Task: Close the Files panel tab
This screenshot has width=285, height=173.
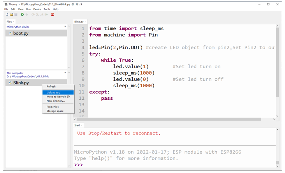Action: click(x=14, y=22)
